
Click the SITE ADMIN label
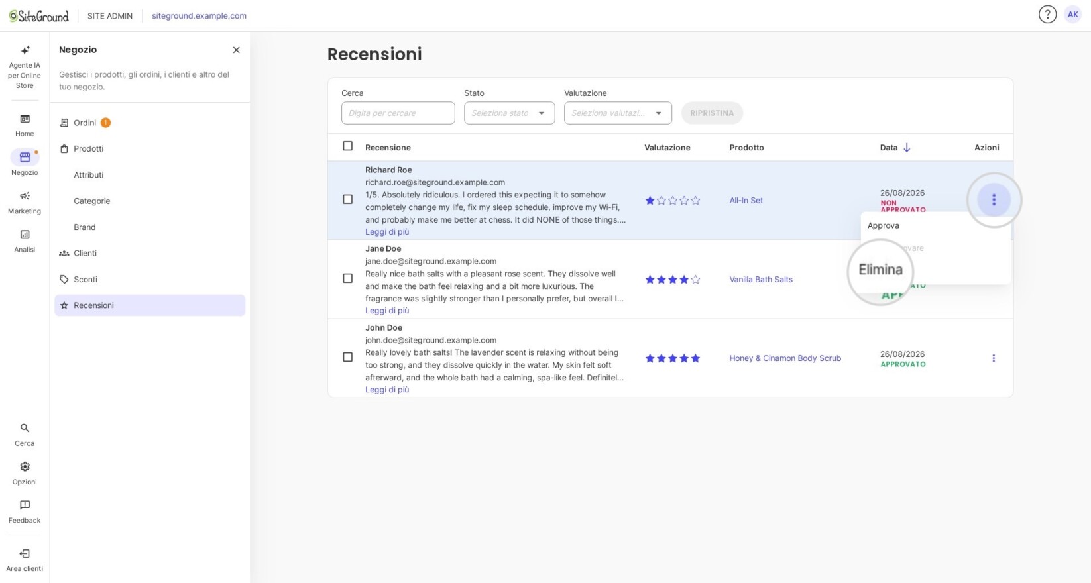pos(110,16)
